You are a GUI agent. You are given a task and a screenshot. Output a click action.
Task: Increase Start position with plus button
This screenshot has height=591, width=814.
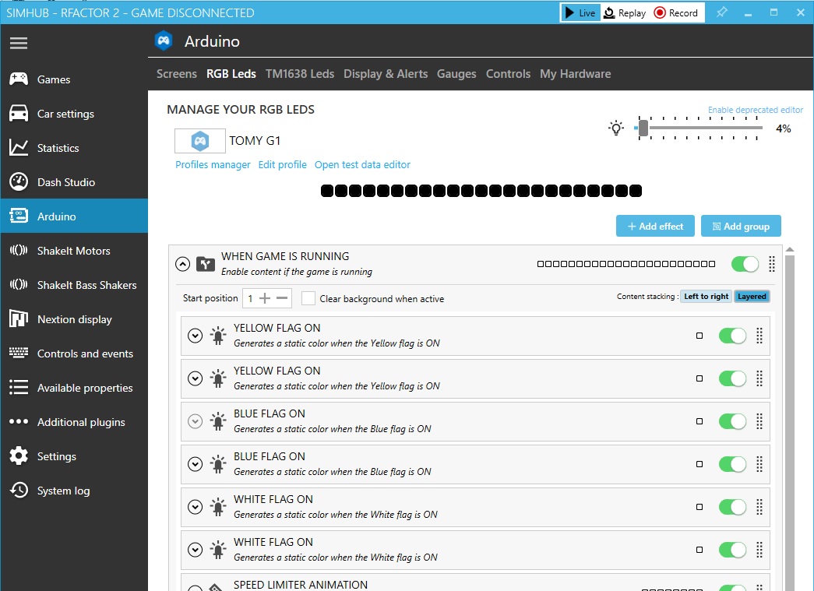point(265,298)
